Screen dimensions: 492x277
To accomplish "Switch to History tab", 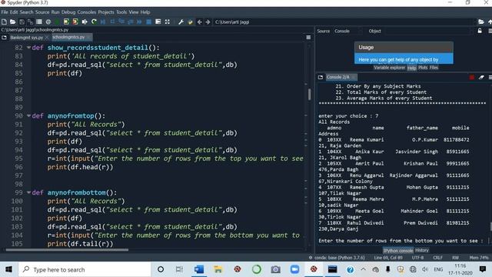I will pyautogui.click(x=422, y=250).
